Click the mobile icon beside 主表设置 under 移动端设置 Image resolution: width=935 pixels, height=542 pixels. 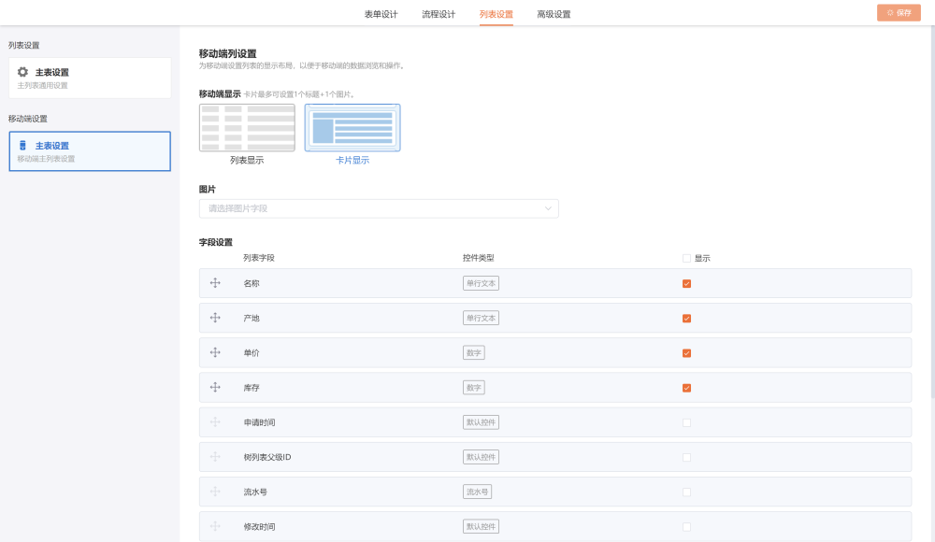pyautogui.click(x=23, y=146)
